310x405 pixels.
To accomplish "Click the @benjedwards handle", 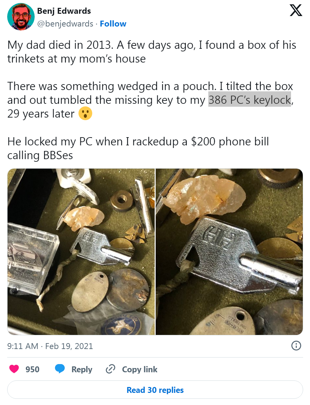I will coord(65,24).
